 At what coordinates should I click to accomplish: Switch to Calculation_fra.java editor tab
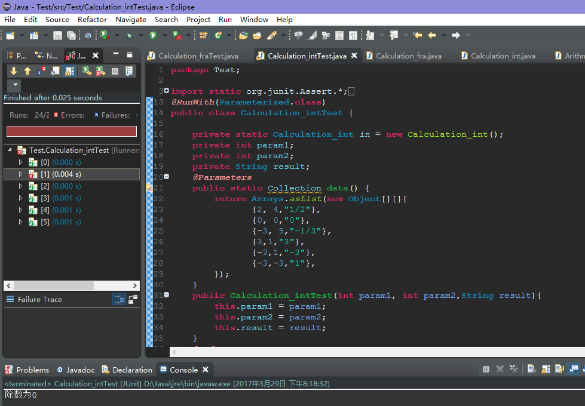coord(405,56)
